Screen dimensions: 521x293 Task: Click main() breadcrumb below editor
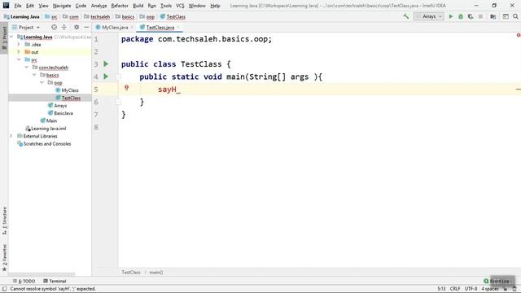[155, 273]
